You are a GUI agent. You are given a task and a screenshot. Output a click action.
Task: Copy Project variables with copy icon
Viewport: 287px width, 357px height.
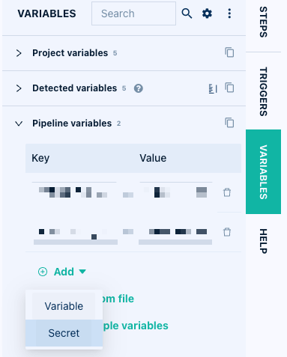tap(229, 52)
